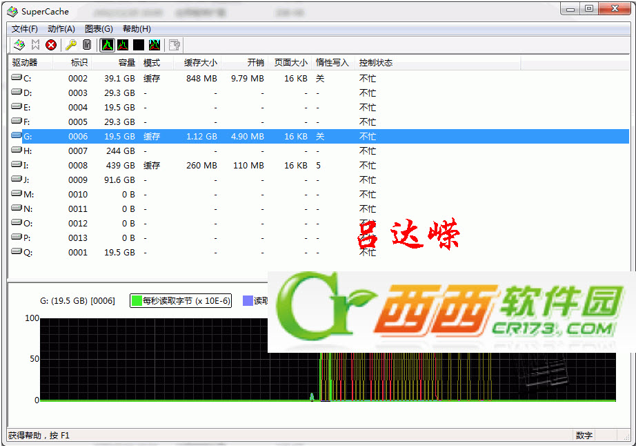This screenshot has width=636, height=446.
Task: Open the 帮助(H) menu
Action: [137, 29]
